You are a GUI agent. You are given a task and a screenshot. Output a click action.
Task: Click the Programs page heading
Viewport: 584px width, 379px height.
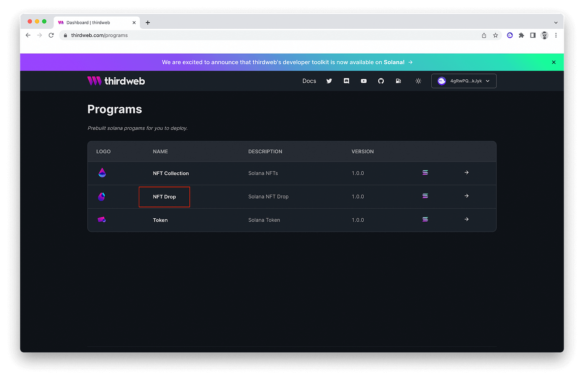[115, 109]
